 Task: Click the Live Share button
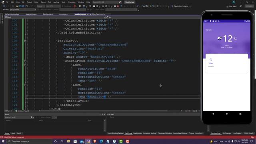[231, 6]
